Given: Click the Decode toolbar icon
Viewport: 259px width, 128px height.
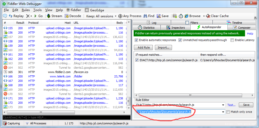Looking at the screenshot, I should pos(67,16).
